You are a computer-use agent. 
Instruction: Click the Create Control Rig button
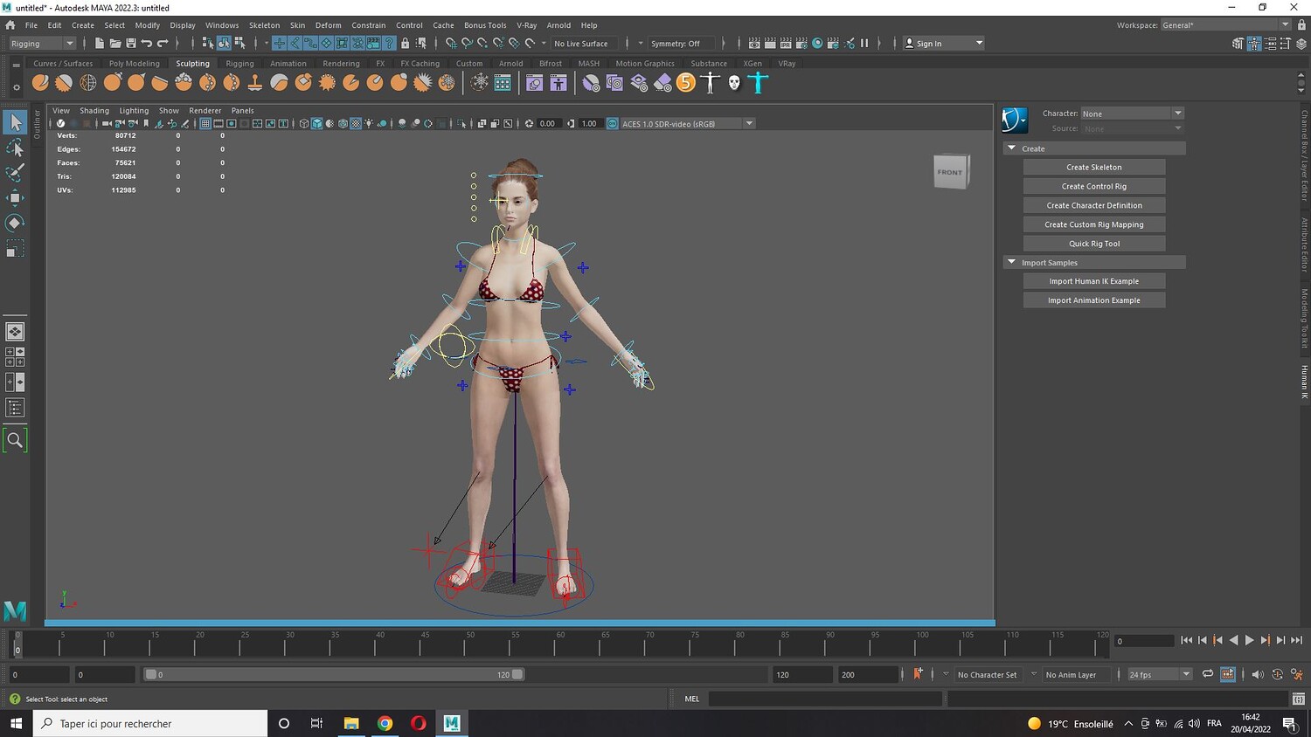[x=1093, y=186]
